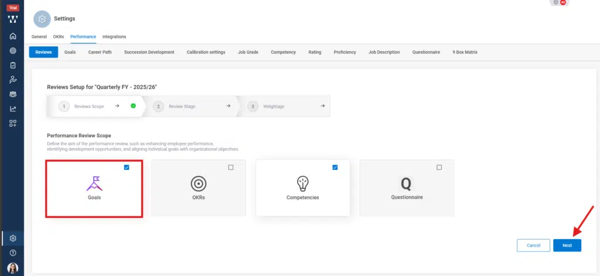Click the target icon in left sidebar

coord(12,51)
